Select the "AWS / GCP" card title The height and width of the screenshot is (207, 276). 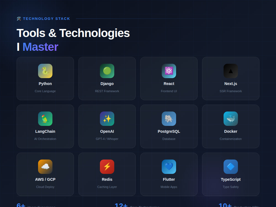tap(45, 179)
